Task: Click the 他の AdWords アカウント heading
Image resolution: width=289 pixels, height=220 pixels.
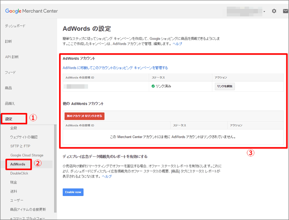Action: tap(83, 104)
